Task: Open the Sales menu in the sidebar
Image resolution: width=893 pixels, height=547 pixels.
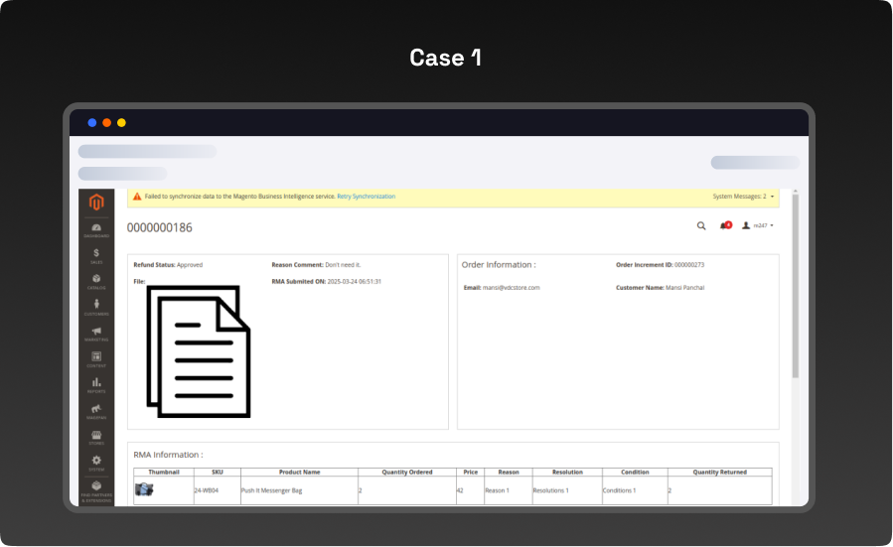Action: pos(96,256)
